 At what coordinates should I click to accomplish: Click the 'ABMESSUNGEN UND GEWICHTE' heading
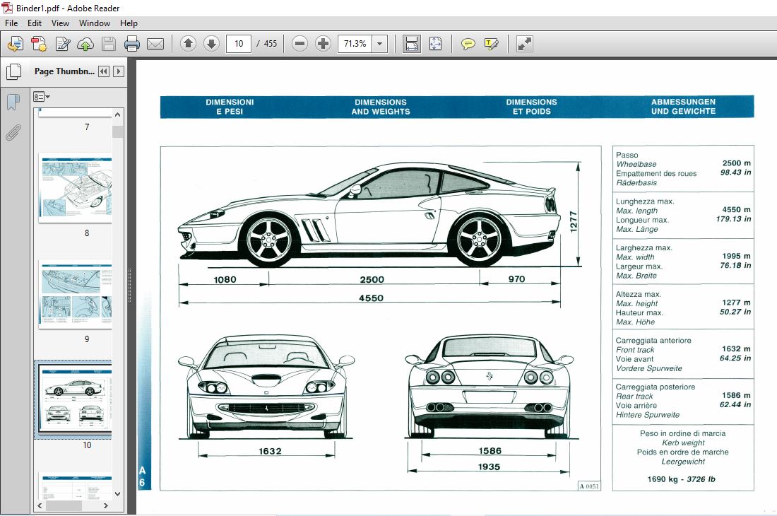683,107
